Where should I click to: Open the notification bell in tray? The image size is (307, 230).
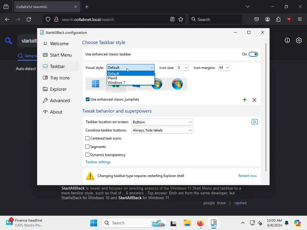287,223
